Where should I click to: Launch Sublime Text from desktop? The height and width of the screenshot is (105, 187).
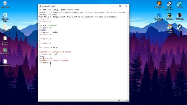pyautogui.click(x=159, y=5)
